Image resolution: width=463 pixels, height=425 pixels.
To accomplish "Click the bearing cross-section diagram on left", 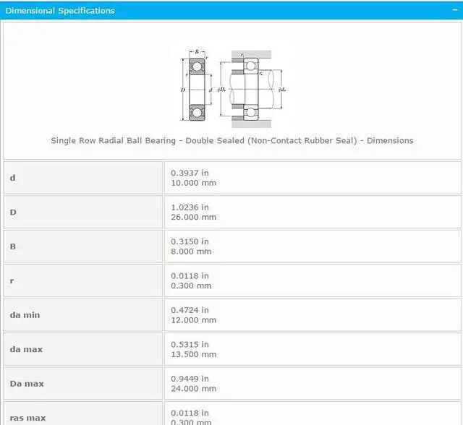I will pyautogui.click(x=195, y=89).
